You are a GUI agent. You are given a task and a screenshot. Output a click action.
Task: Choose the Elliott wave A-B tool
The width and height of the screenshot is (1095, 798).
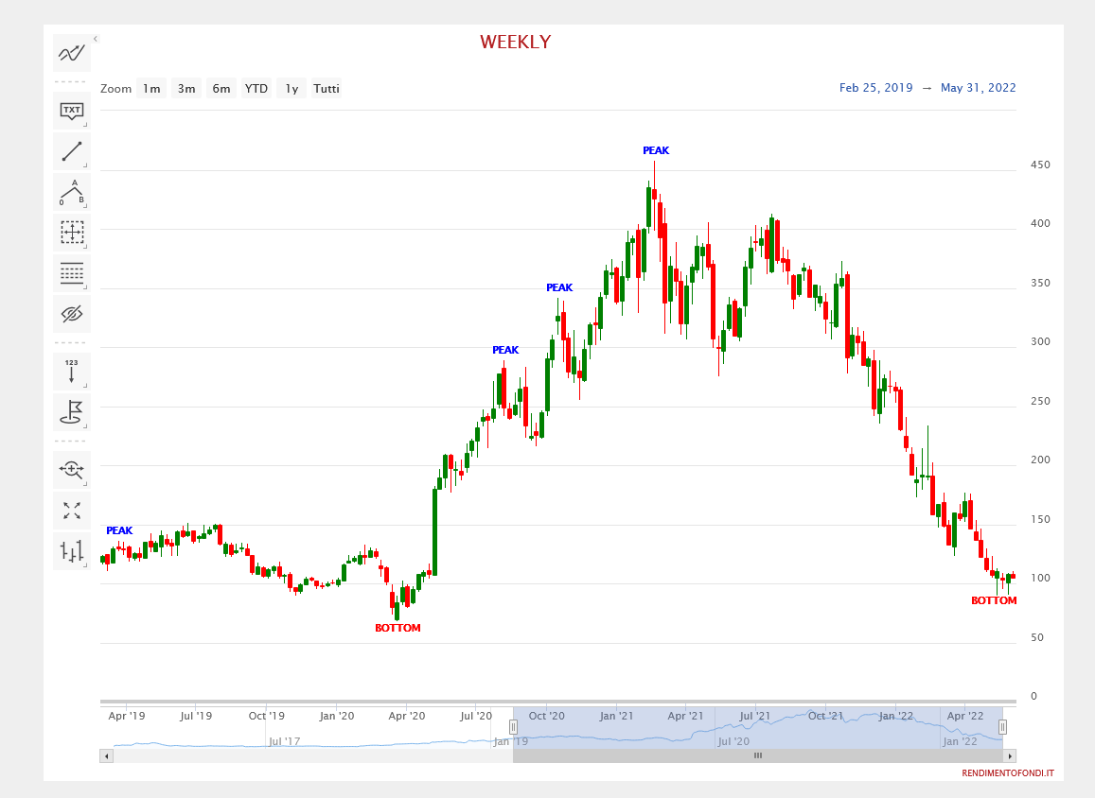(x=72, y=192)
